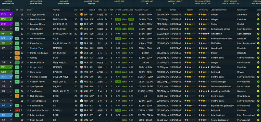This screenshot has height=122, width=261.
Task: Click the orange injury icon in Wesley's row
Action: (x=17, y=58)
